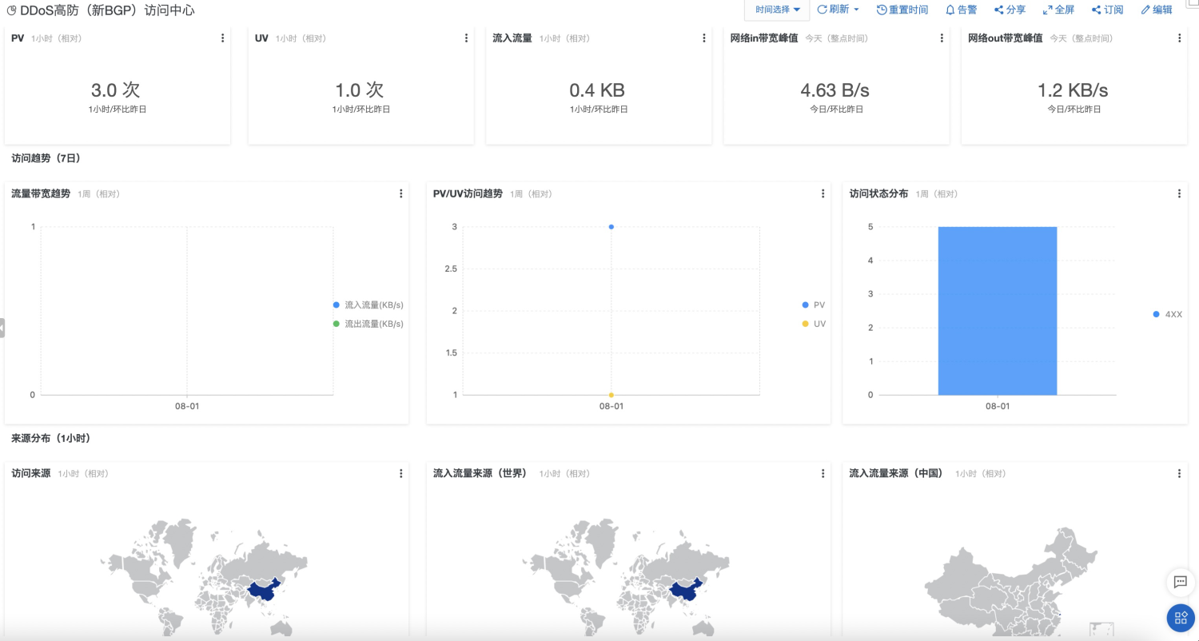This screenshot has height=641, width=1199.
Task: Click 重置时间 to reset time
Action: point(902,10)
